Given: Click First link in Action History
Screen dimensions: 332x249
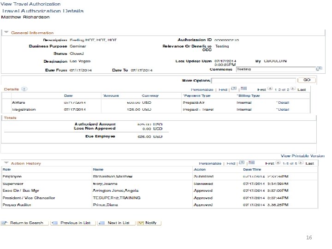Looking at the screenshot, I should click(x=270, y=163).
